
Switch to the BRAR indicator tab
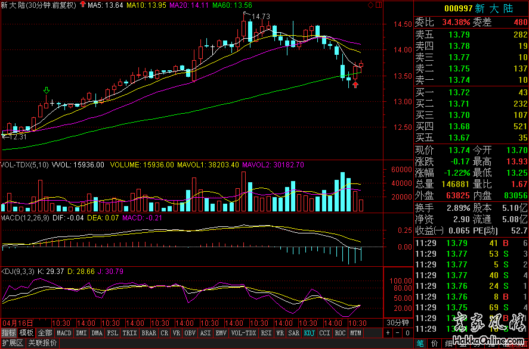[149, 333]
